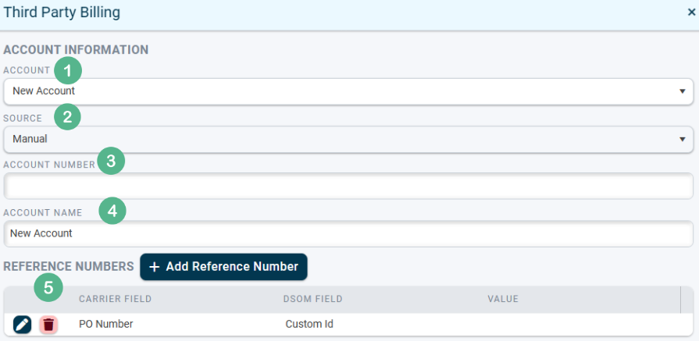Focus the Account Name input field
This screenshot has height=341, width=699.
[x=348, y=233]
